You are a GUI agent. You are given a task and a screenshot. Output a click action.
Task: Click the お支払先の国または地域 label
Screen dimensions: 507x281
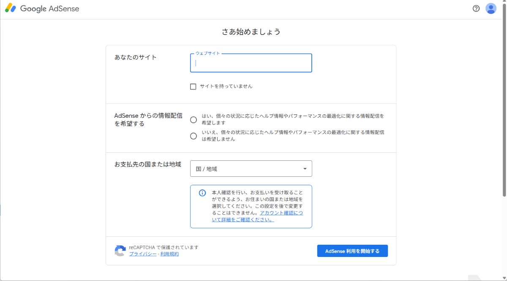tap(147, 164)
